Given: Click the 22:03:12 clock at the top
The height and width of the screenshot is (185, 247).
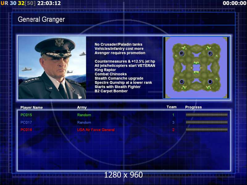Looking at the screenshot, I should [49, 3].
